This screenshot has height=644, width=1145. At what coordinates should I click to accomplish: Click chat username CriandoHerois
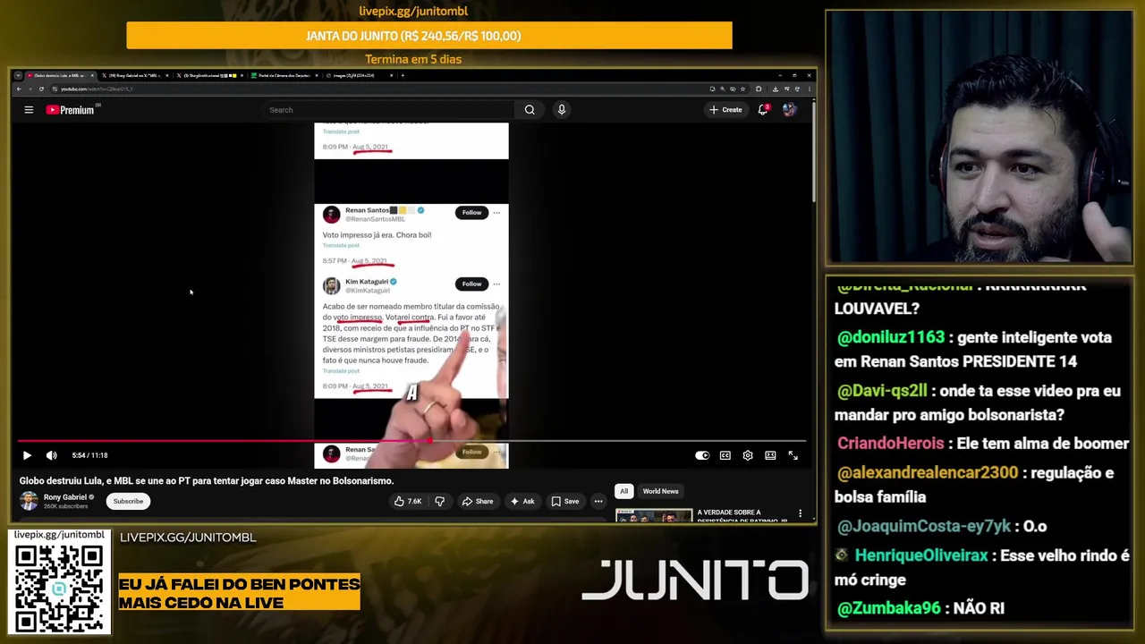tap(890, 444)
